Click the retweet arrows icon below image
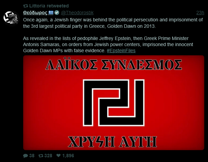The height and width of the screenshot is (162, 208). pyautogui.click(x=41, y=156)
